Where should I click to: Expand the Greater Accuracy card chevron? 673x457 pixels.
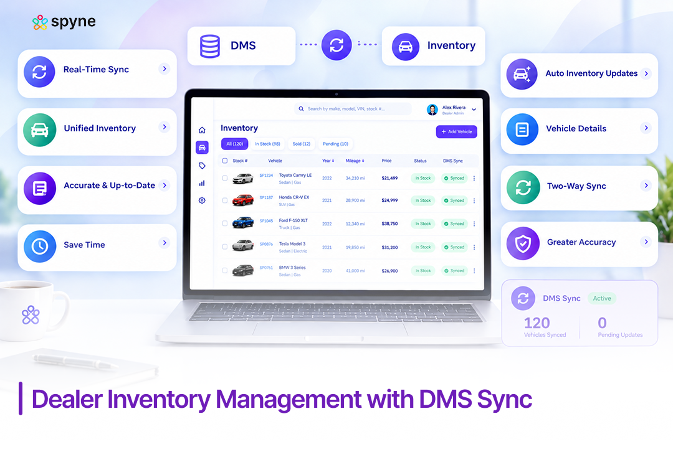(646, 242)
